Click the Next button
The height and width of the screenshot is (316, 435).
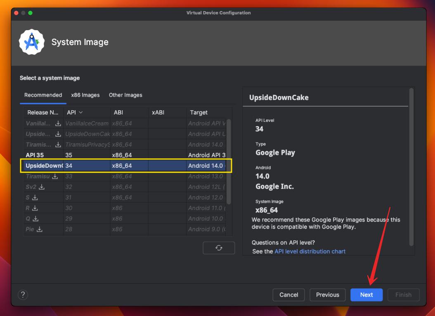pyautogui.click(x=366, y=295)
